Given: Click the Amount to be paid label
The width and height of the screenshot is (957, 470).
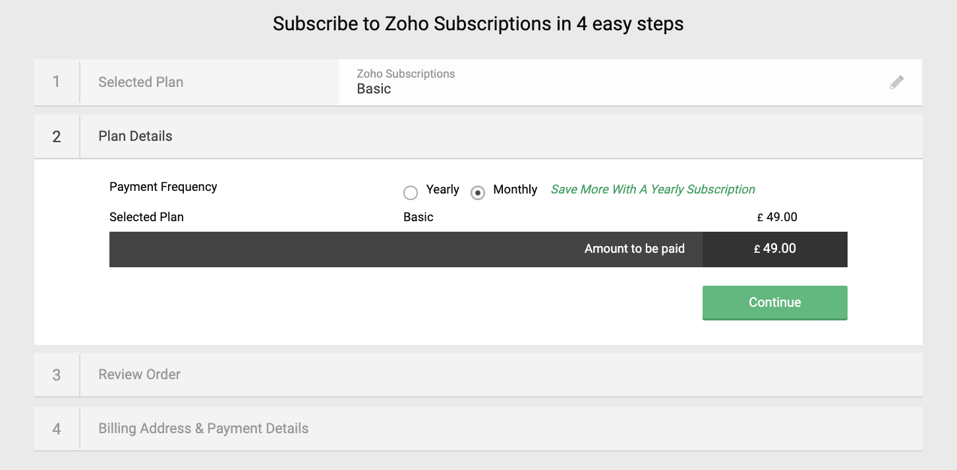Looking at the screenshot, I should pos(634,249).
